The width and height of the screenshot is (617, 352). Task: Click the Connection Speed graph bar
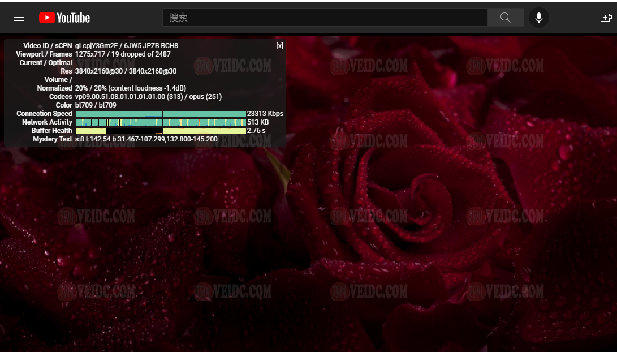161,114
